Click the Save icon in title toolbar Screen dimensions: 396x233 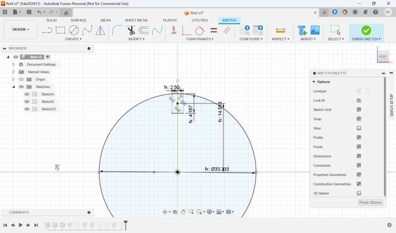[x=29, y=12]
